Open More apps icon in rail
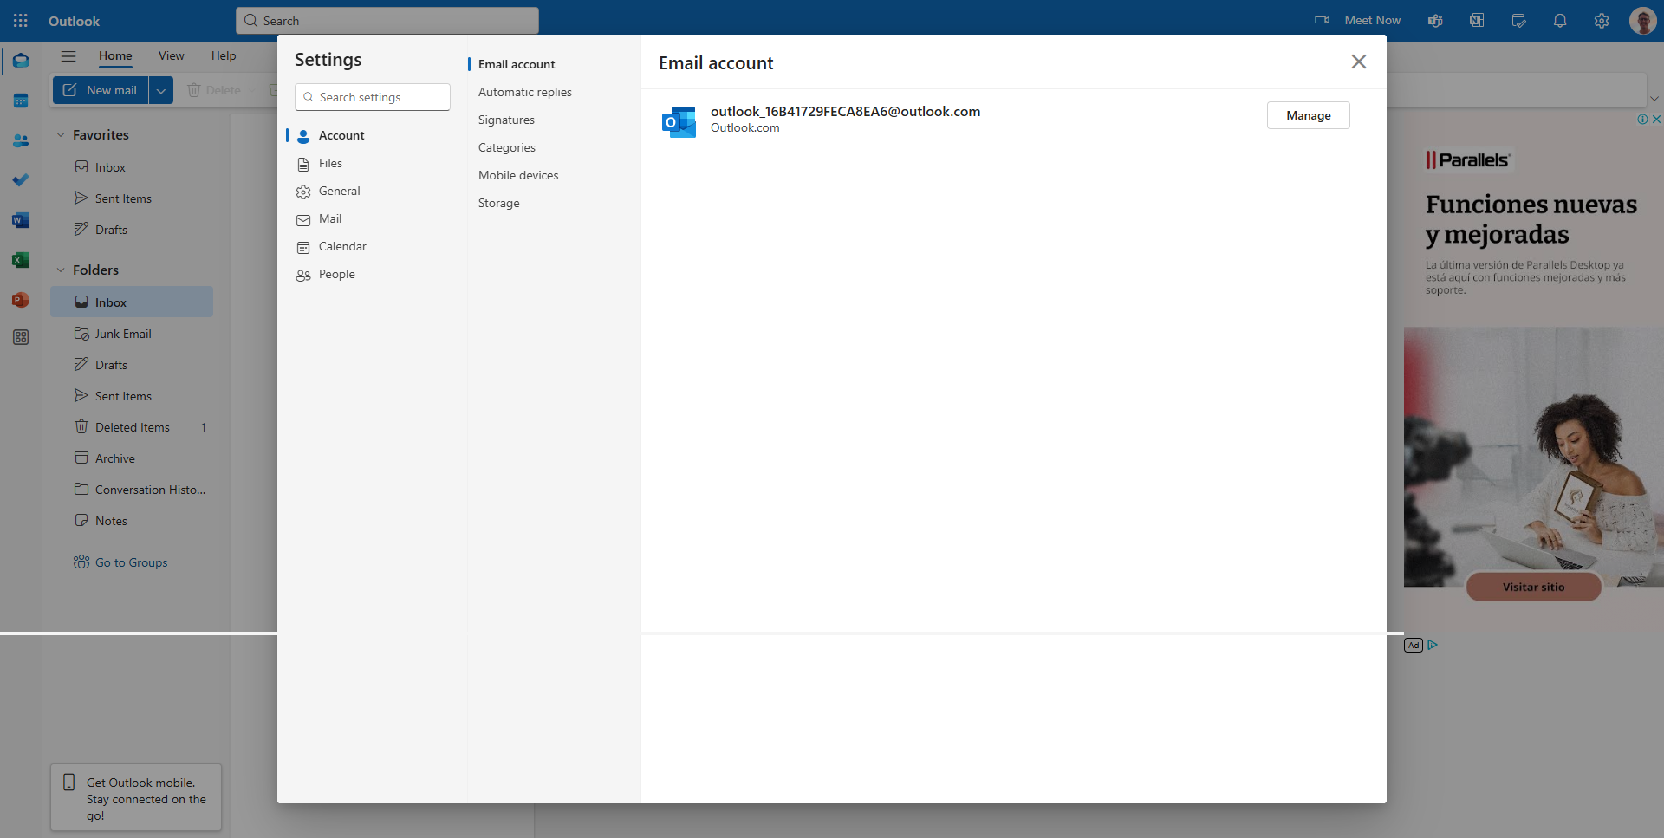Viewport: 1664px width, 838px height. pos(21,337)
